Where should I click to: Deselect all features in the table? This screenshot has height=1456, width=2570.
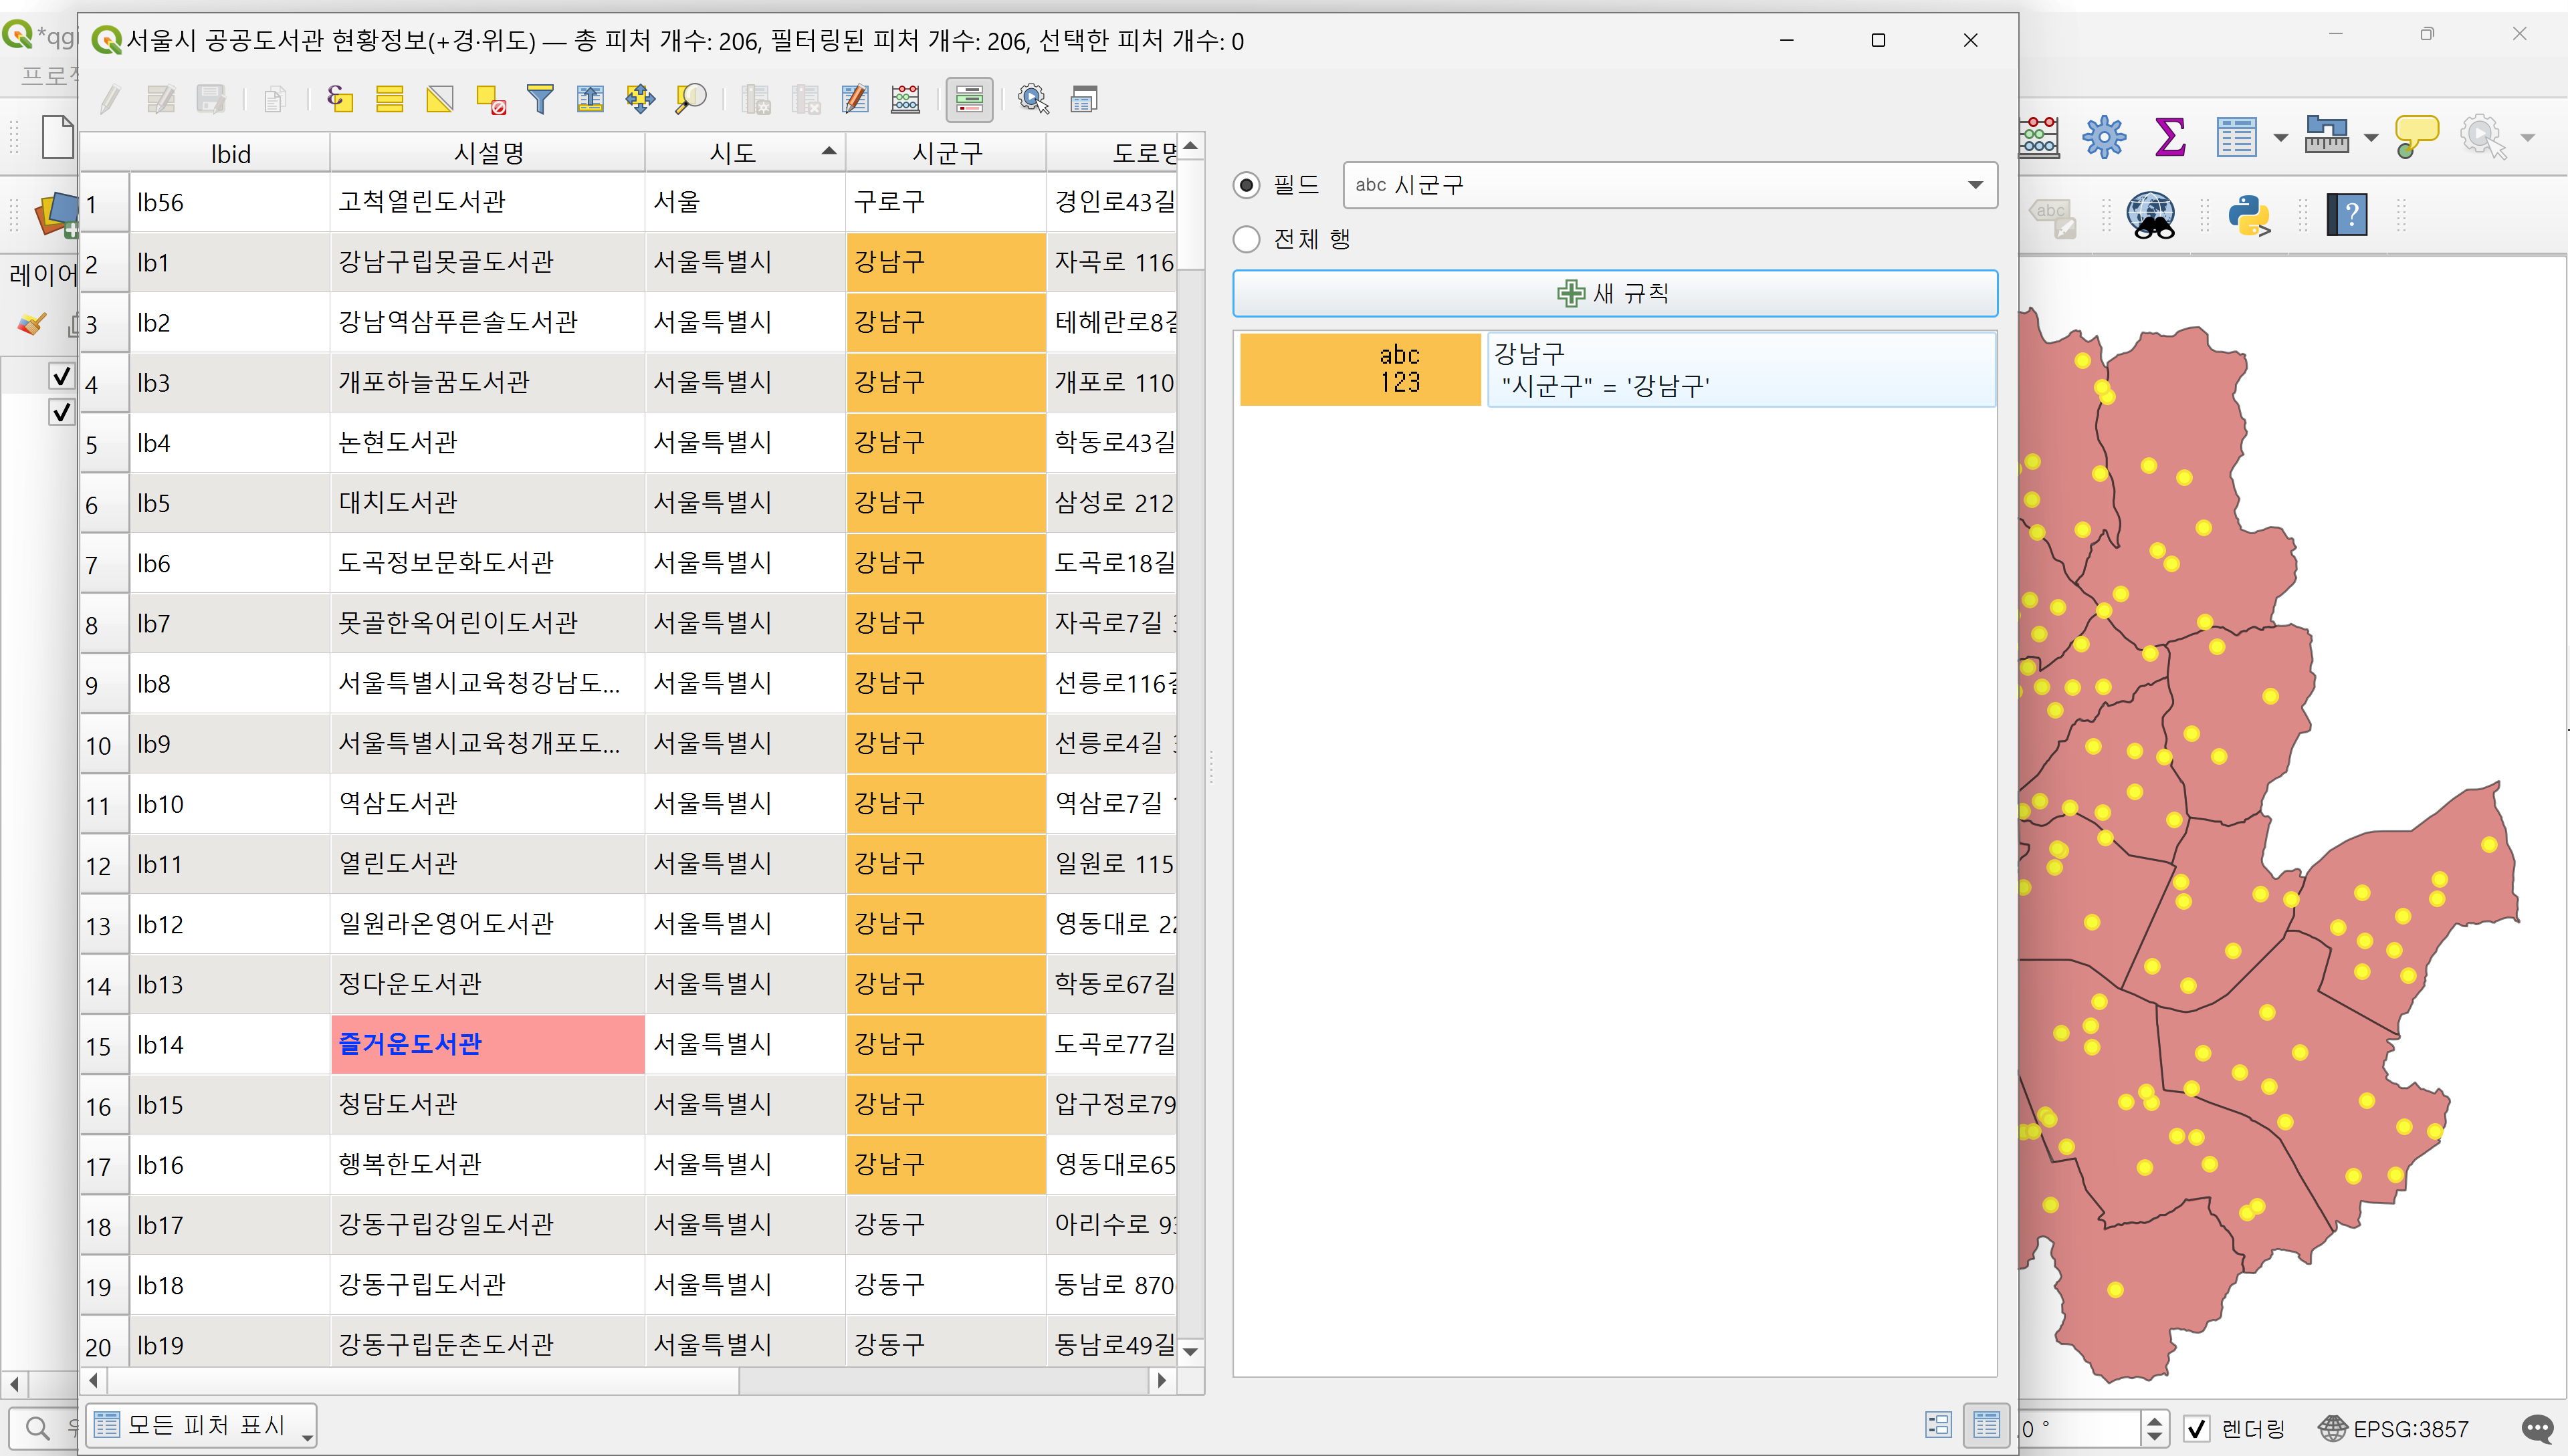[x=490, y=99]
